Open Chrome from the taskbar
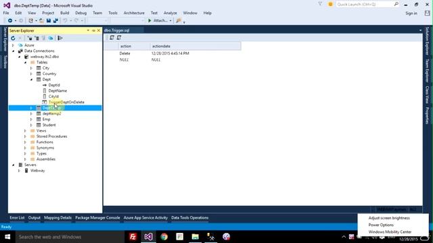Viewport: 433px width, 243px height. click(164, 237)
